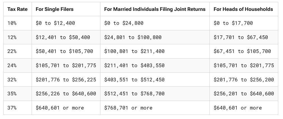
Task: Select the For Heads of Households header
Action: tap(243, 9)
